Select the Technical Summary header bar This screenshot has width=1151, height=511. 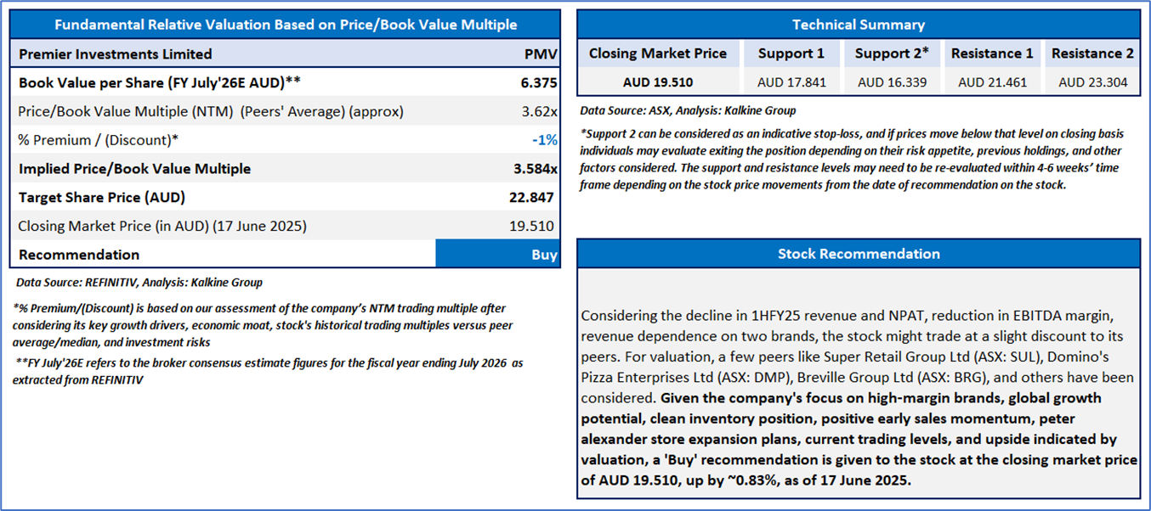859,25
